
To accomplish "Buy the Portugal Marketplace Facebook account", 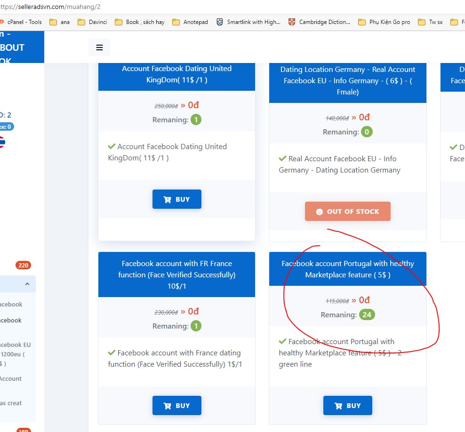I will pyautogui.click(x=347, y=405).
